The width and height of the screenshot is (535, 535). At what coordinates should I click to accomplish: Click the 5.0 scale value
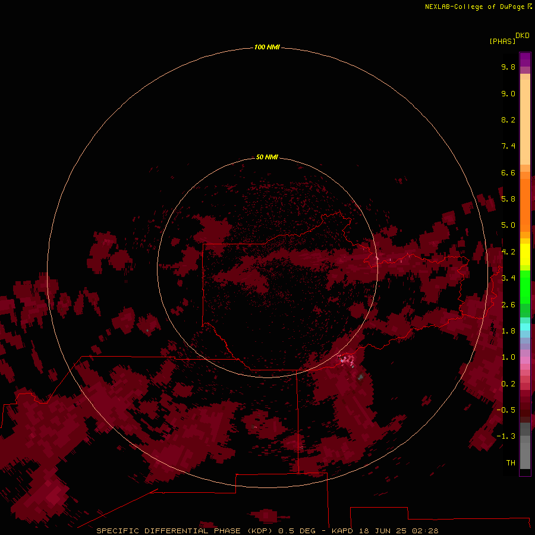(x=508, y=225)
